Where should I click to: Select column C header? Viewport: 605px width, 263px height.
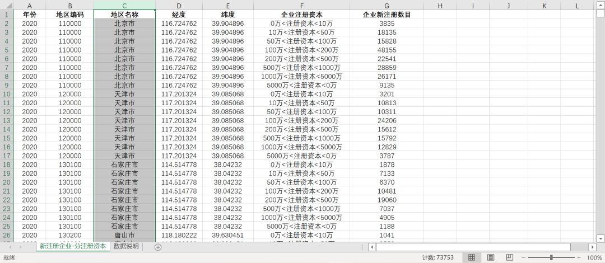pos(124,6)
